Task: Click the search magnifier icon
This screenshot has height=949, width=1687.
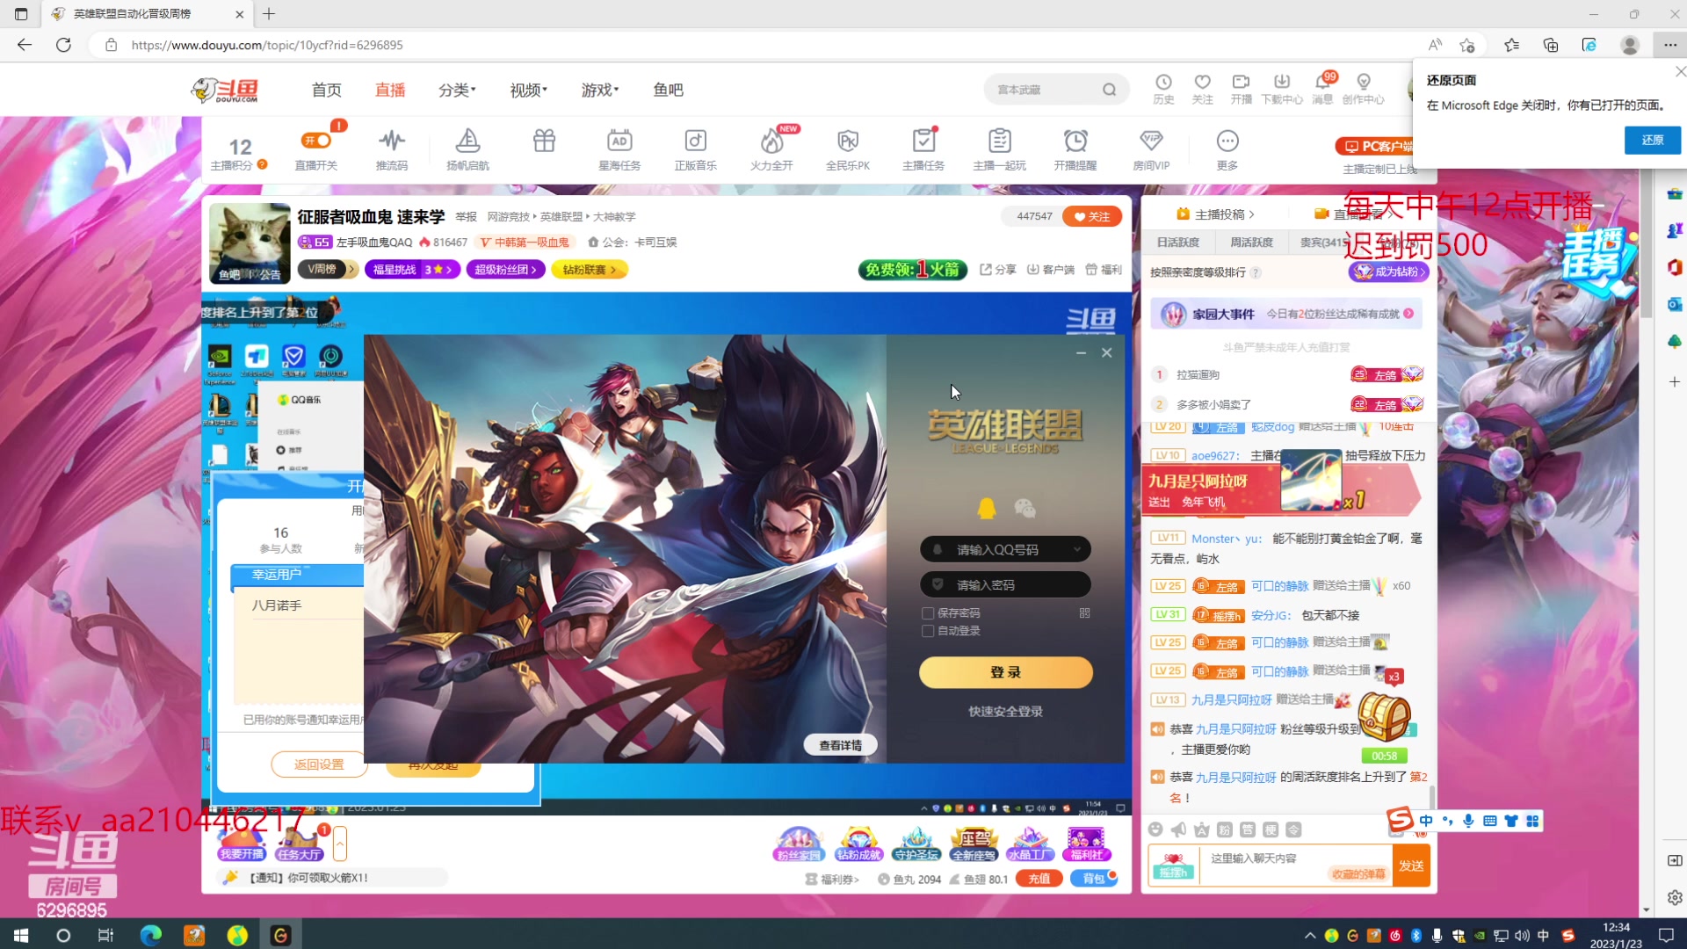Action: click(1109, 90)
